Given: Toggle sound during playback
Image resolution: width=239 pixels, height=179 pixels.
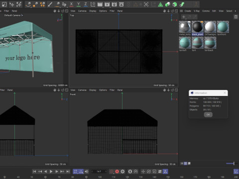Looking at the screenshot, I should click(x=87, y=172).
